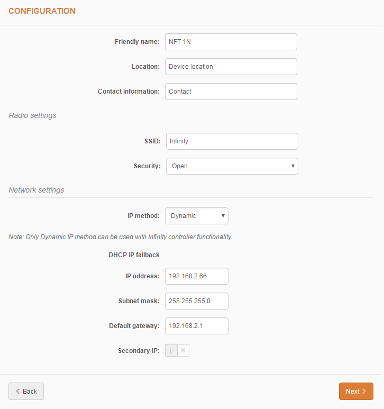The image size is (384, 409).
Task: Click the X icon on Secondary IP switch
Action: (x=183, y=350)
